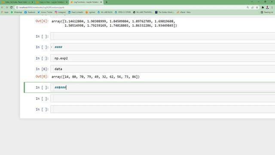Image resolution: width=275 pixels, height=155 pixels.
Task: Open the Facebook bookmark
Action: tap(30, 12)
